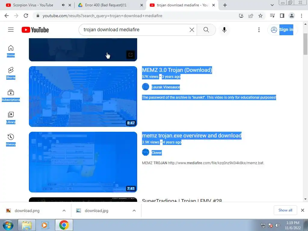Viewport: 308px width, 231px height.
Task: Click the external link icon on top thumbnail
Action: (131, 55)
